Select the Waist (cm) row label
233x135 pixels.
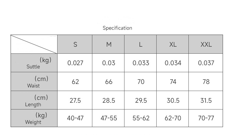click(34, 82)
